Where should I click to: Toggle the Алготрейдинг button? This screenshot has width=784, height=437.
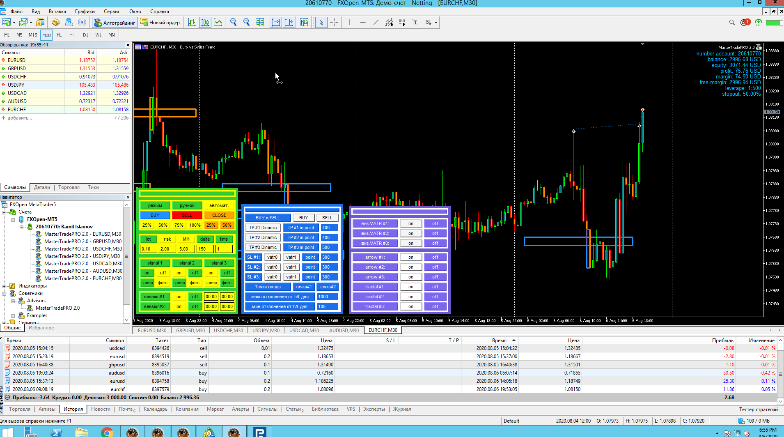[115, 23]
